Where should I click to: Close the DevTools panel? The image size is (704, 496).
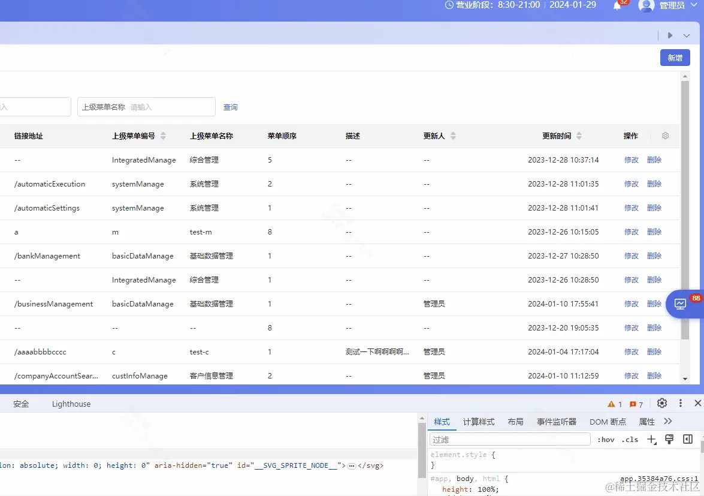click(x=698, y=403)
